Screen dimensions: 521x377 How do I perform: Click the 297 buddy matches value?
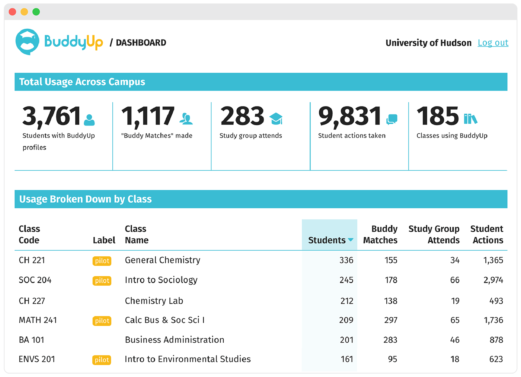click(x=391, y=320)
